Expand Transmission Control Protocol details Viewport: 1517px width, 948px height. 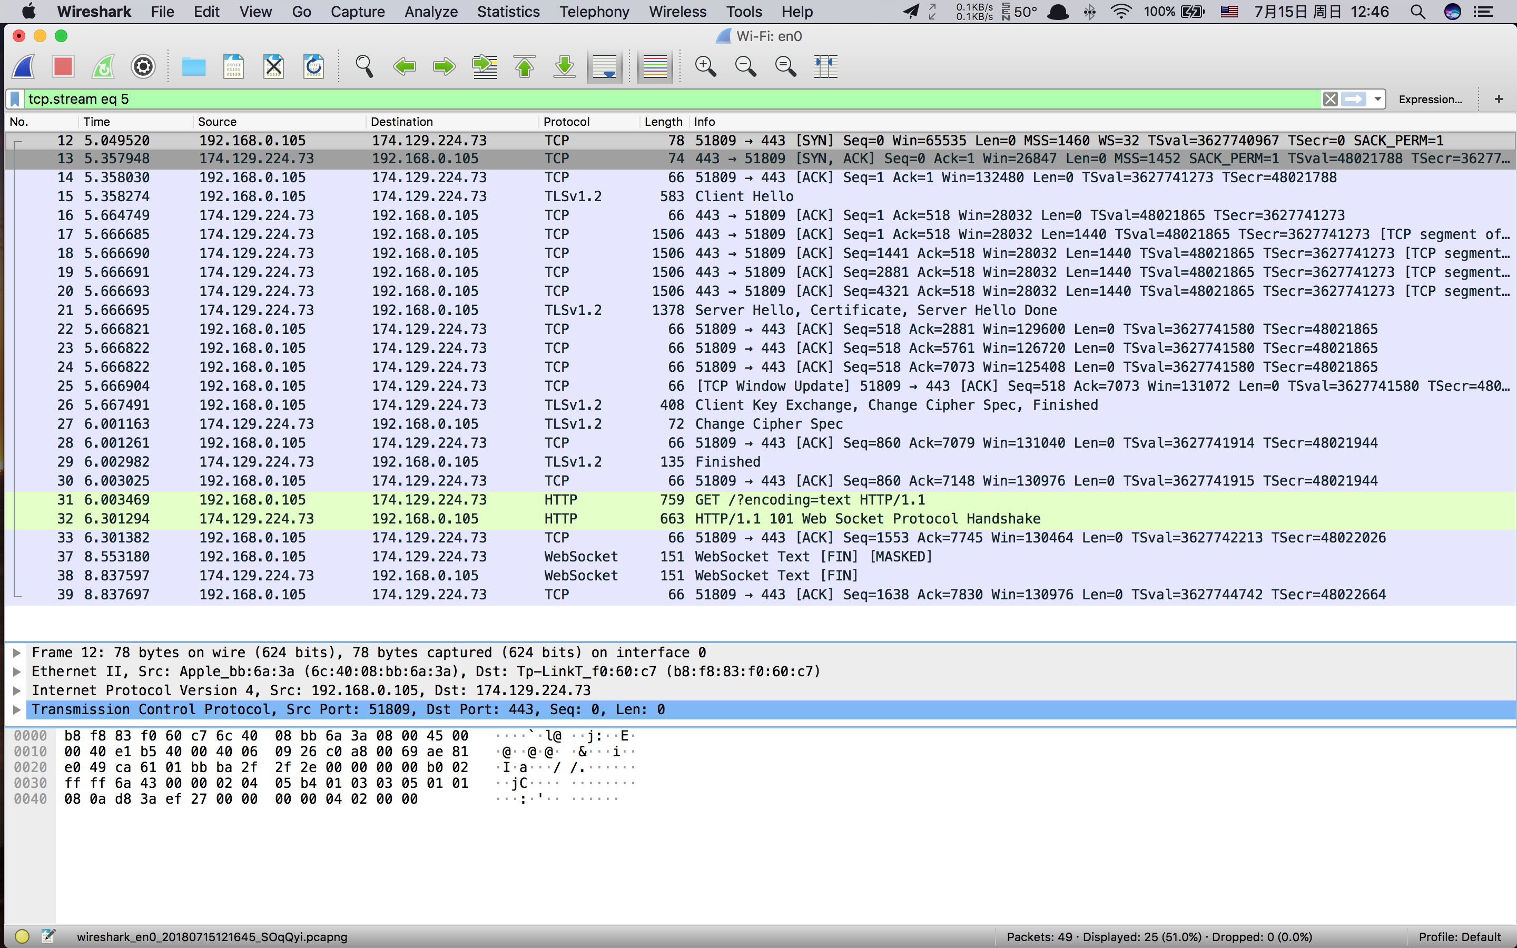17,710
